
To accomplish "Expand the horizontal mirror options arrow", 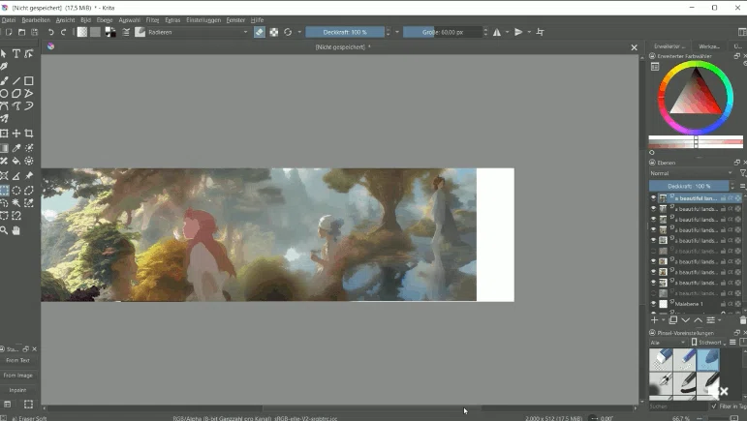I will [507, 32].
